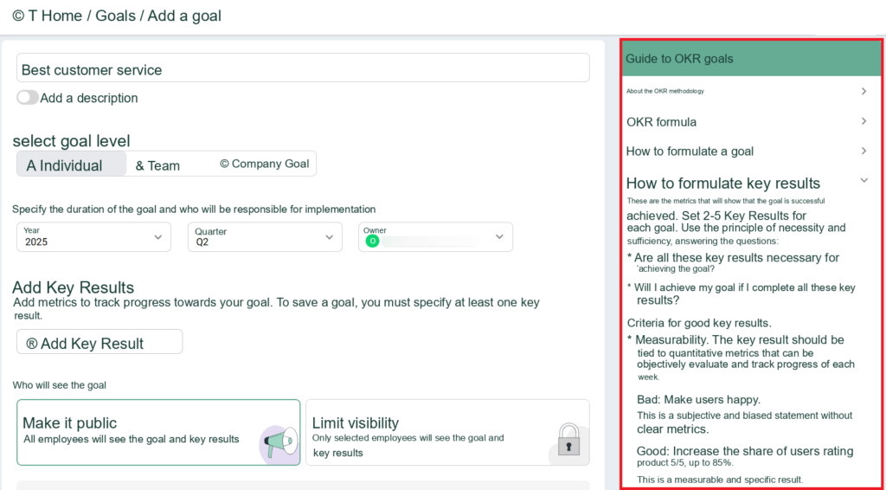886x490 pixels.
Task: Select the Individual goal level
Action: [x=71, y=164]
